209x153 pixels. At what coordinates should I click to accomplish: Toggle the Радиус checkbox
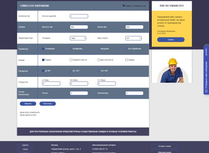pyautogui.click(x=43, y=60)
